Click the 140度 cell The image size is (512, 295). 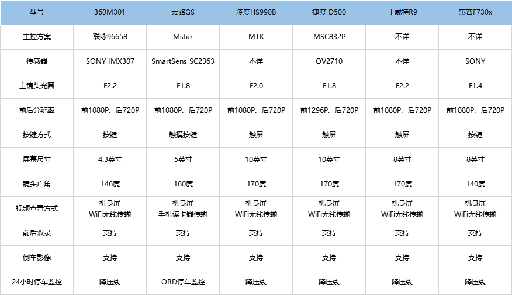pyautogui.click(x=475, y=184)
